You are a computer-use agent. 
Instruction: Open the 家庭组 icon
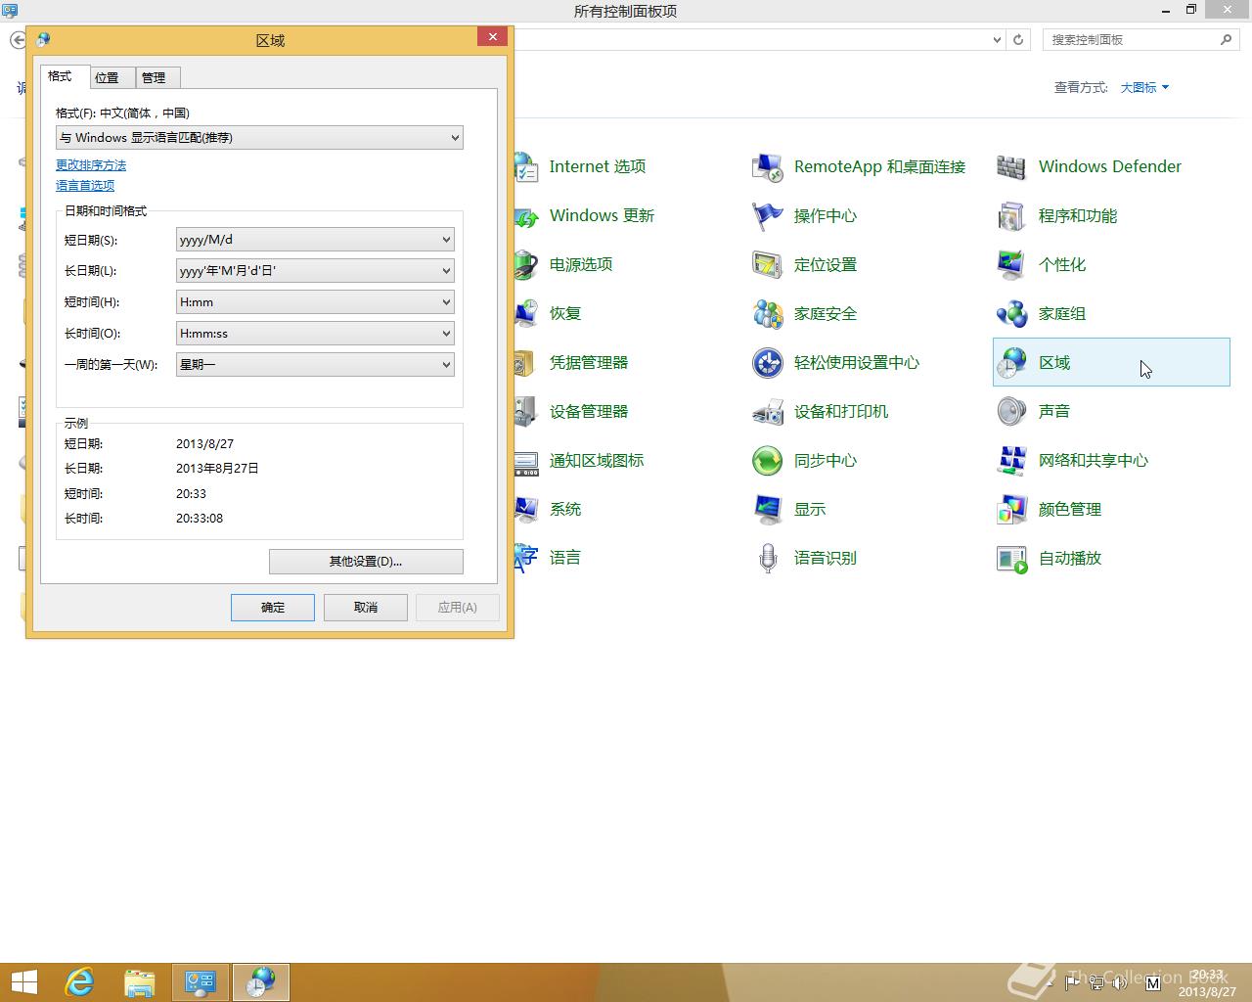1012,313
